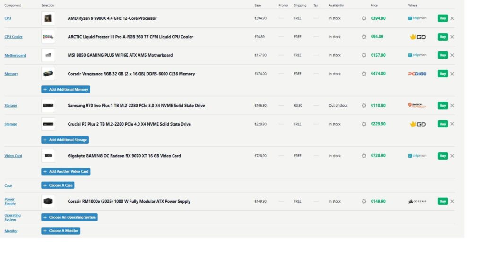Image resolution: width=484 pixels, height=272 pixels.
Task: Remove the Crucial P3 Plus from the list
Action: pyautogui.click(x=452, y=124)
